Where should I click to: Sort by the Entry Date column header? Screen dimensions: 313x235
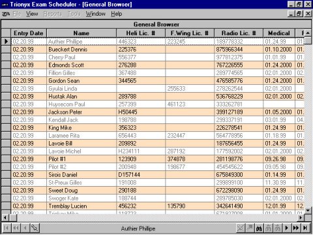point(29,33)
